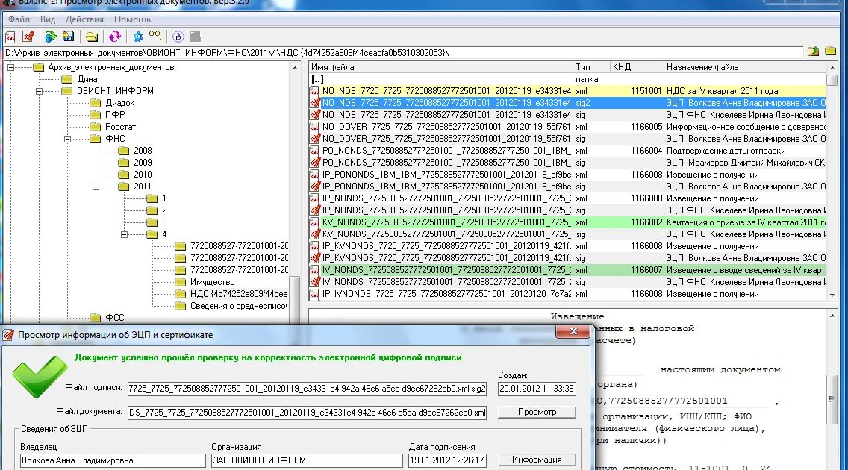The width and height of the screenshot is (848, 470).
Task: Select folder 3 under 2011
Action: coord(164,222)
